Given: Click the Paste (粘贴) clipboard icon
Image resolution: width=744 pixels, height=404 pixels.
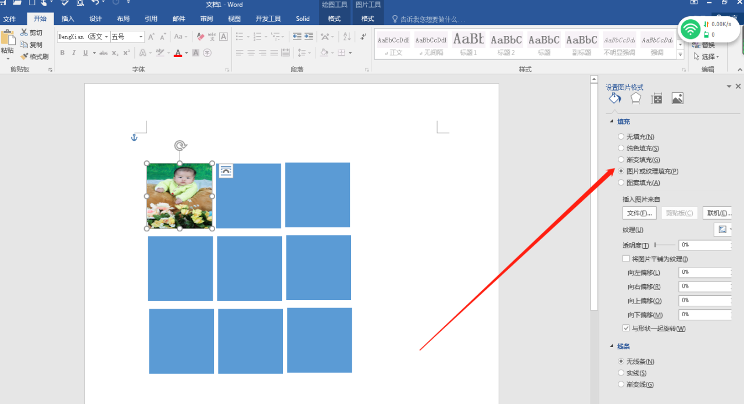Looking at the screenshot, I should 8,38.
